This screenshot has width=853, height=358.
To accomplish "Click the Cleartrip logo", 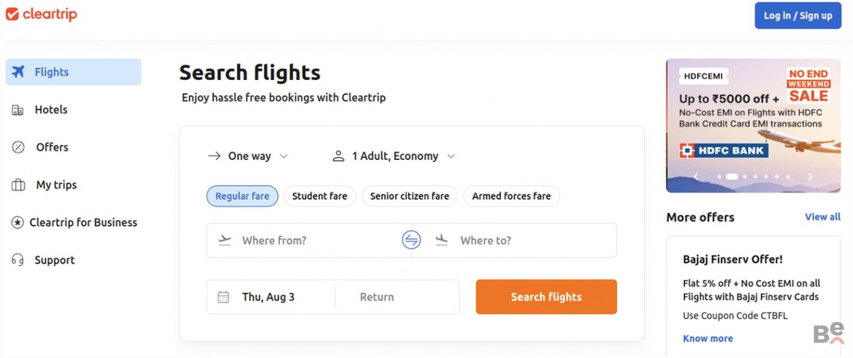I will pos(41,15).
